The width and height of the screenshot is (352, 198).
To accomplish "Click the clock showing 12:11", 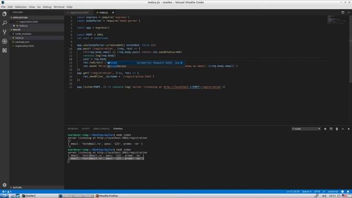I will point(332,196).
